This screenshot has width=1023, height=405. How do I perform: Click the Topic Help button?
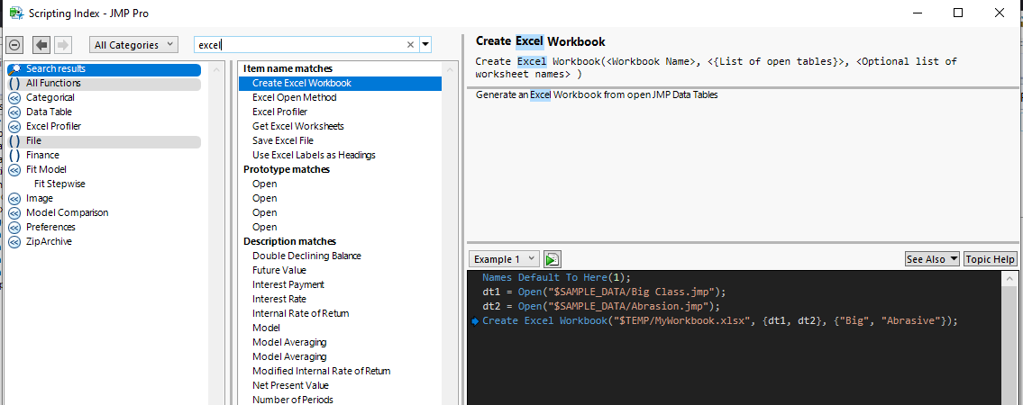991,259
